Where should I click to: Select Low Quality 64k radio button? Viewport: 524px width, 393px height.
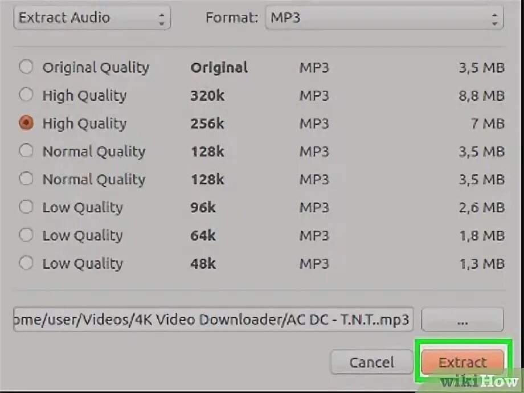point(26,235)
